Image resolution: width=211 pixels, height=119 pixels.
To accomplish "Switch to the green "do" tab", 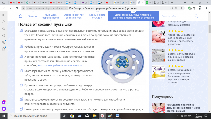I will (x=148, y=3).
